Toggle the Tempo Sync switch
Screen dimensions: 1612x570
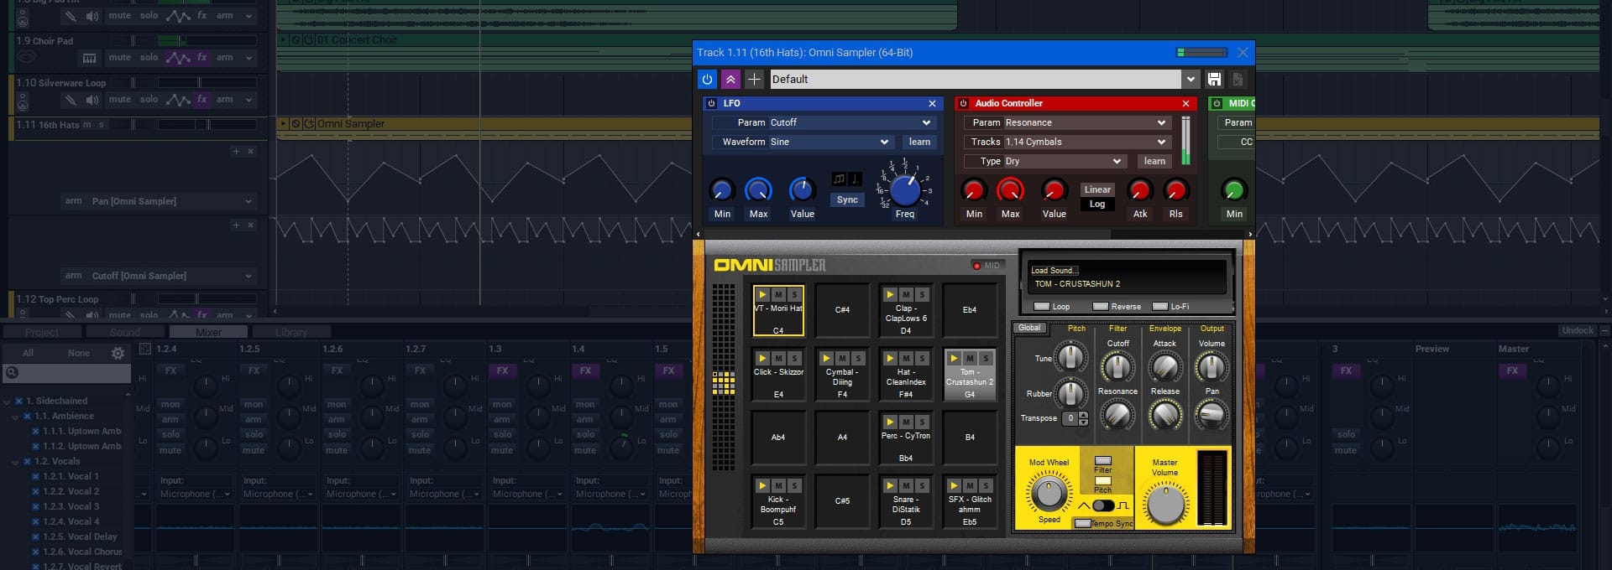click(x=1083, y=523)
